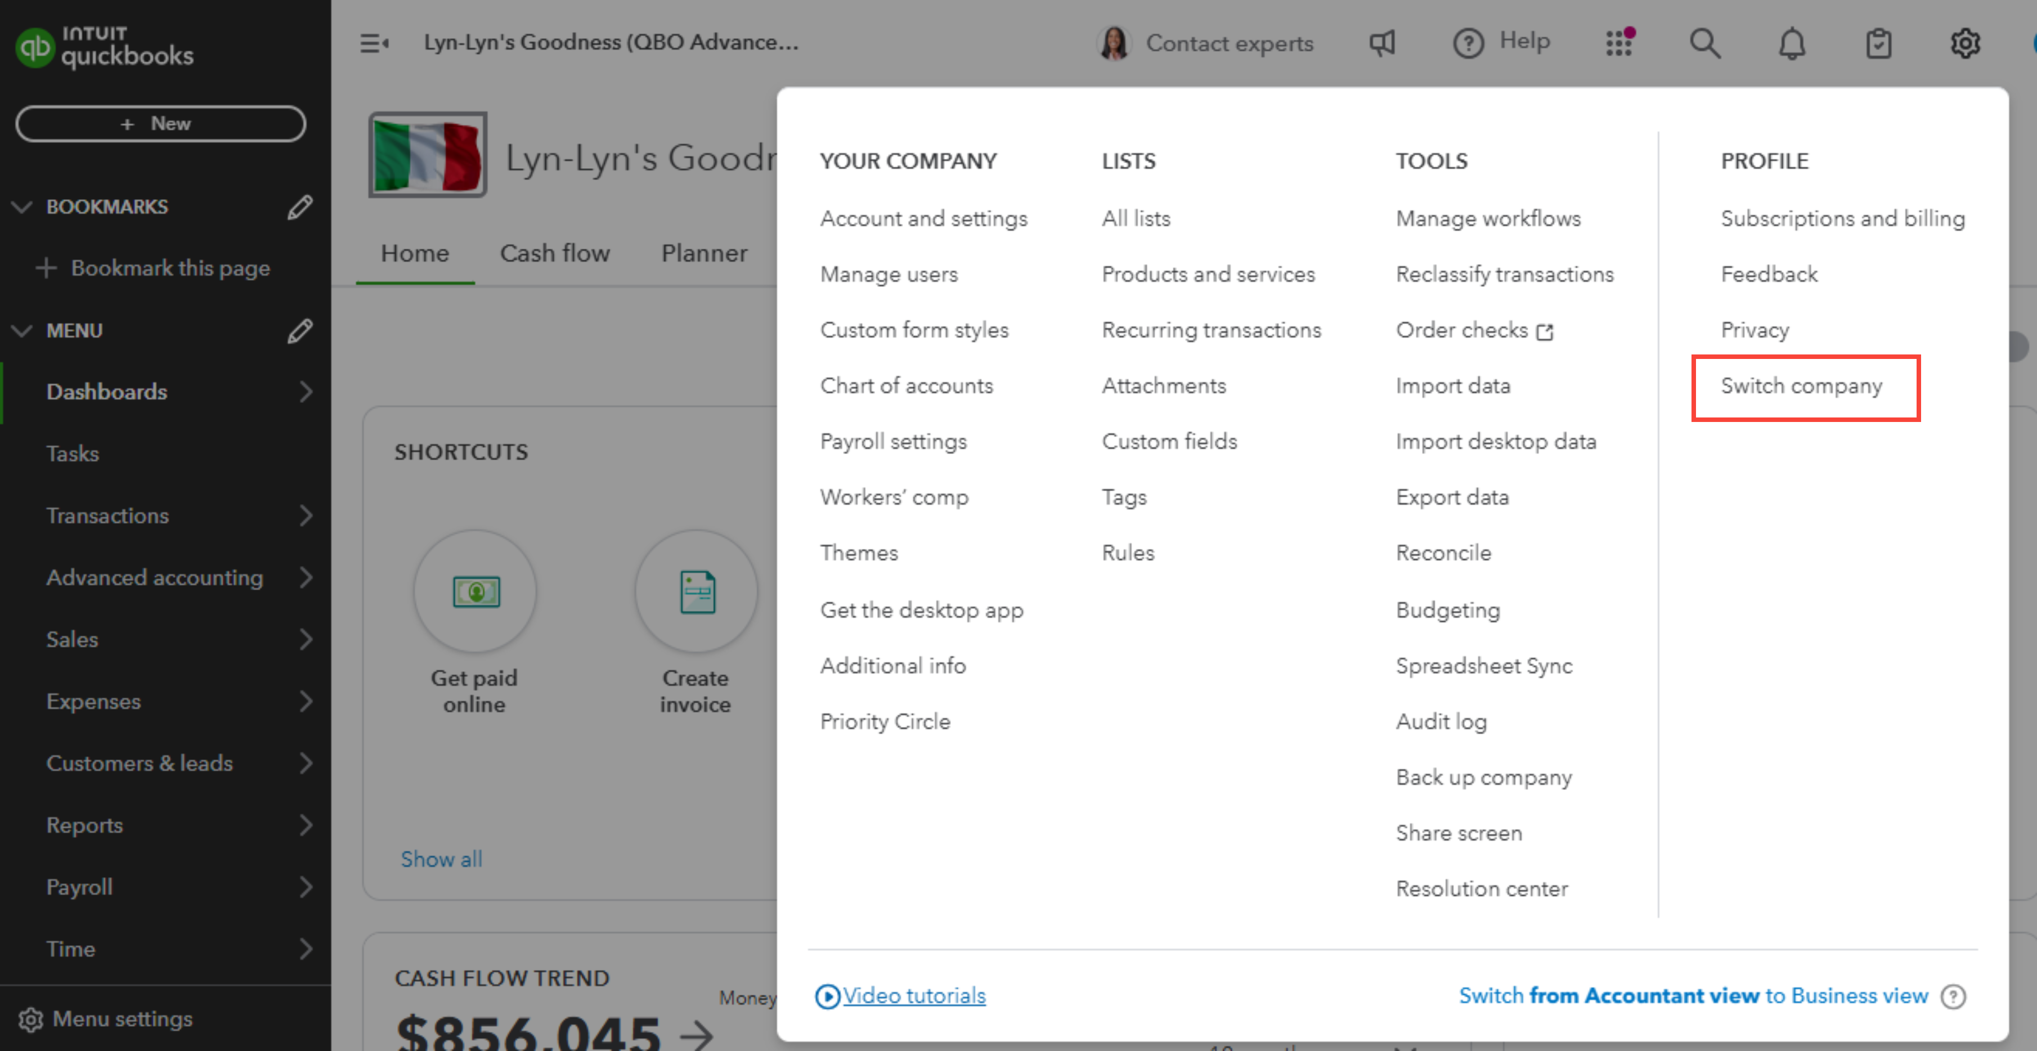This screenshot has width=2037, height=1051.
Task: Click the Get paid online shortcut icon
Action: click(x=475, y=591)
